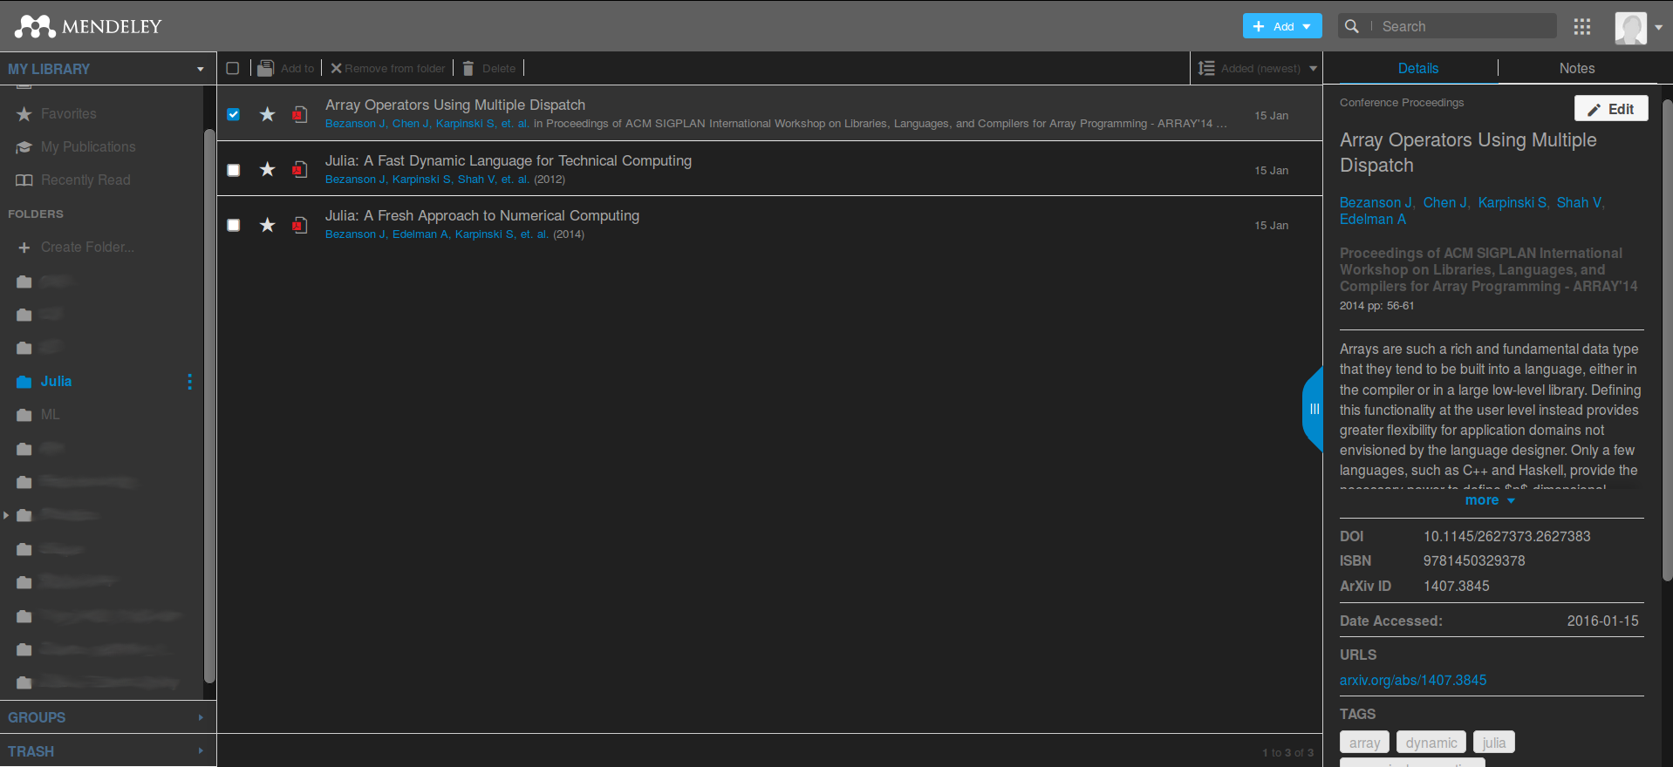Viewport: 1673px width, 767px height.
Task: Toggle the select-all documents checkbox
Action: [233, 68]
